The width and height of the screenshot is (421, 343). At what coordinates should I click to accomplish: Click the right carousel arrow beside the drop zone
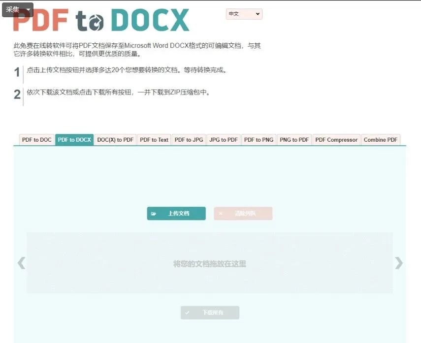[x=399, y=263]
